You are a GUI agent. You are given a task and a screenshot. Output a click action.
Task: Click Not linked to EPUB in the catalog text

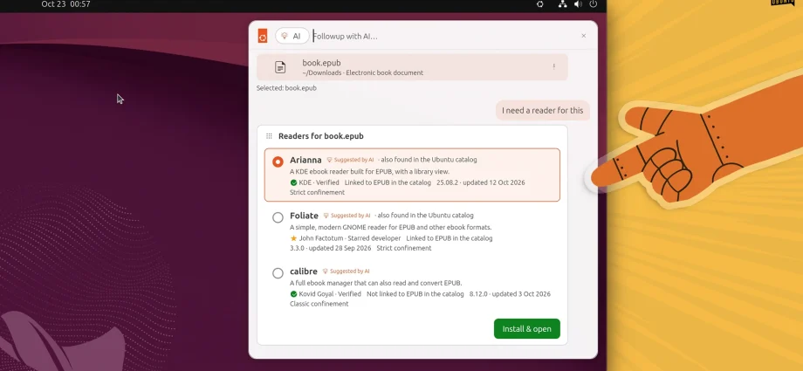coord(415,294)
